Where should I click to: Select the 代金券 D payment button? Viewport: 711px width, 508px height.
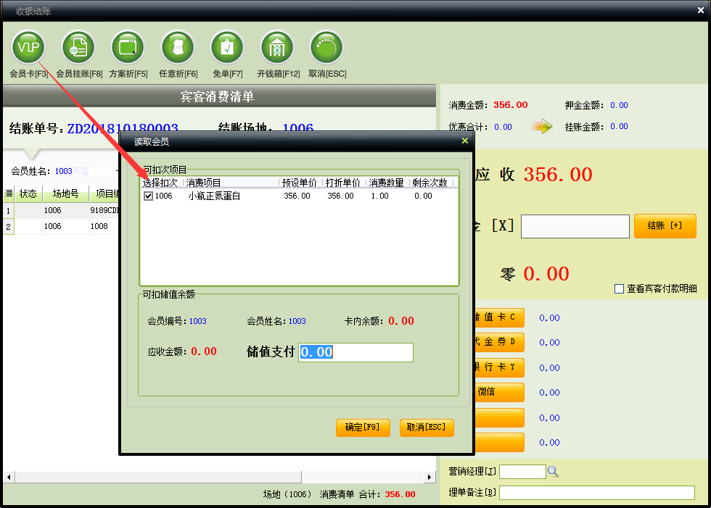tap(499, 342)
